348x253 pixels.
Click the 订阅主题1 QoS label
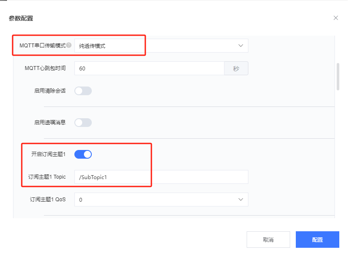48,200
